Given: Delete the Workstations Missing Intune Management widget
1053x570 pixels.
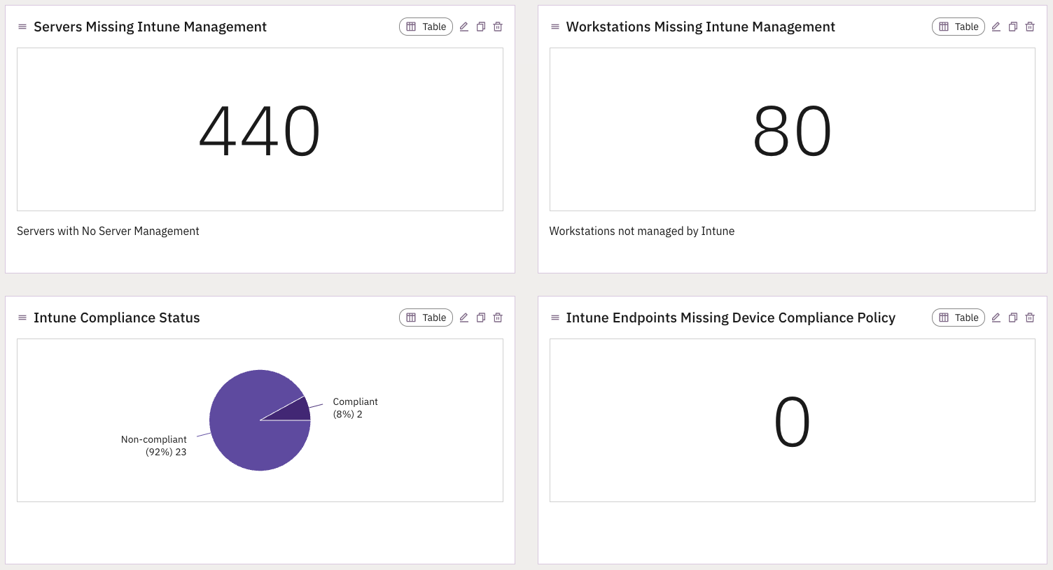Looking at the screenshot, I should (x=1030, y=27).
